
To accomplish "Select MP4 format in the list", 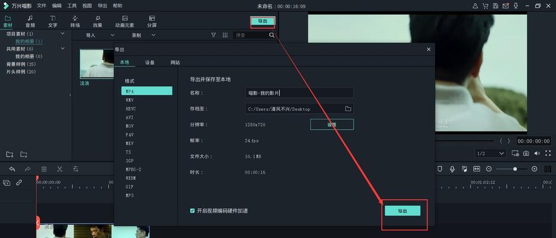I will (147, 91).
